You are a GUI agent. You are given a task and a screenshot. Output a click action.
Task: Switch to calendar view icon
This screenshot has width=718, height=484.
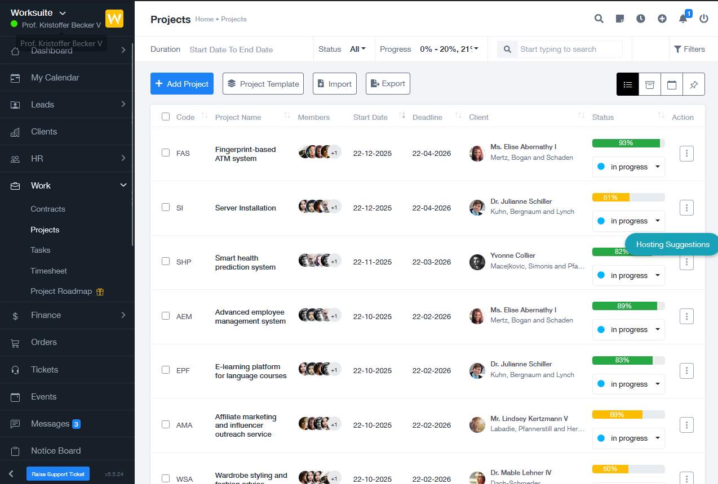[672, 84]
